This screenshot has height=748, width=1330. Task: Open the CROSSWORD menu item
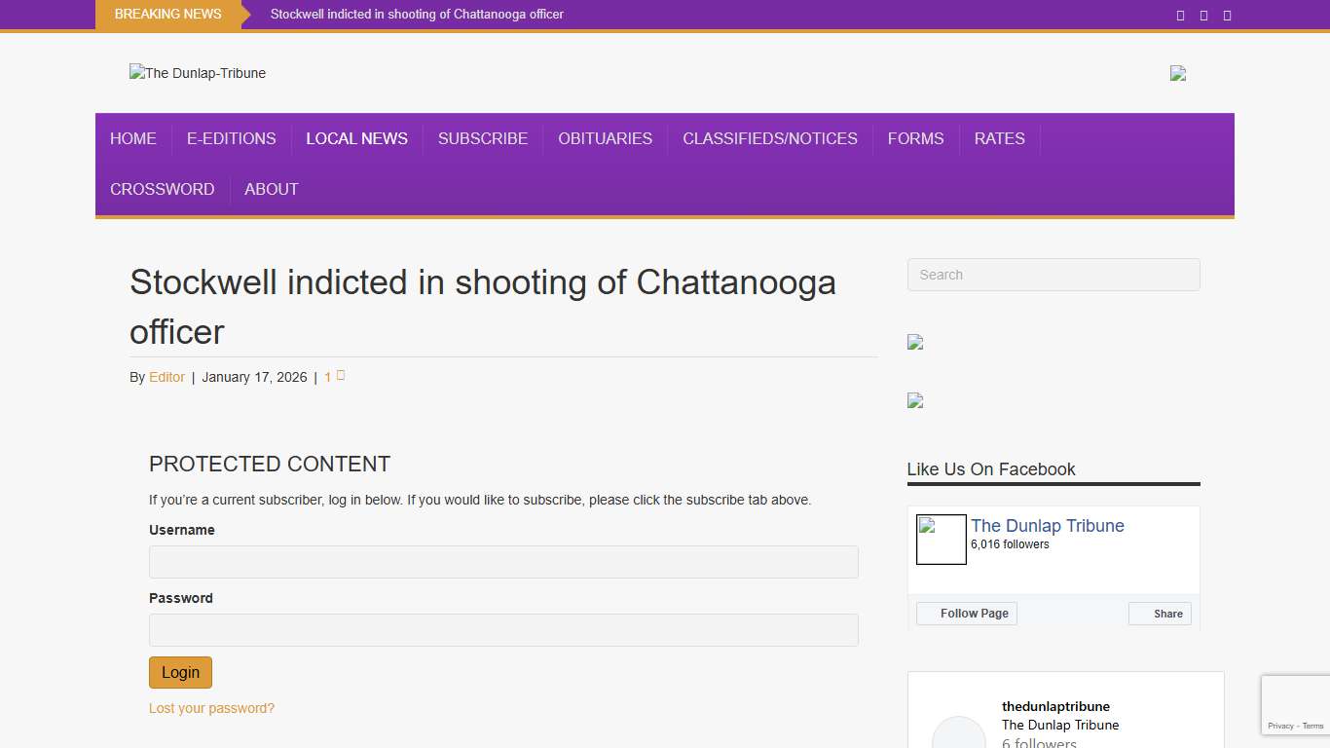(162, 189)
